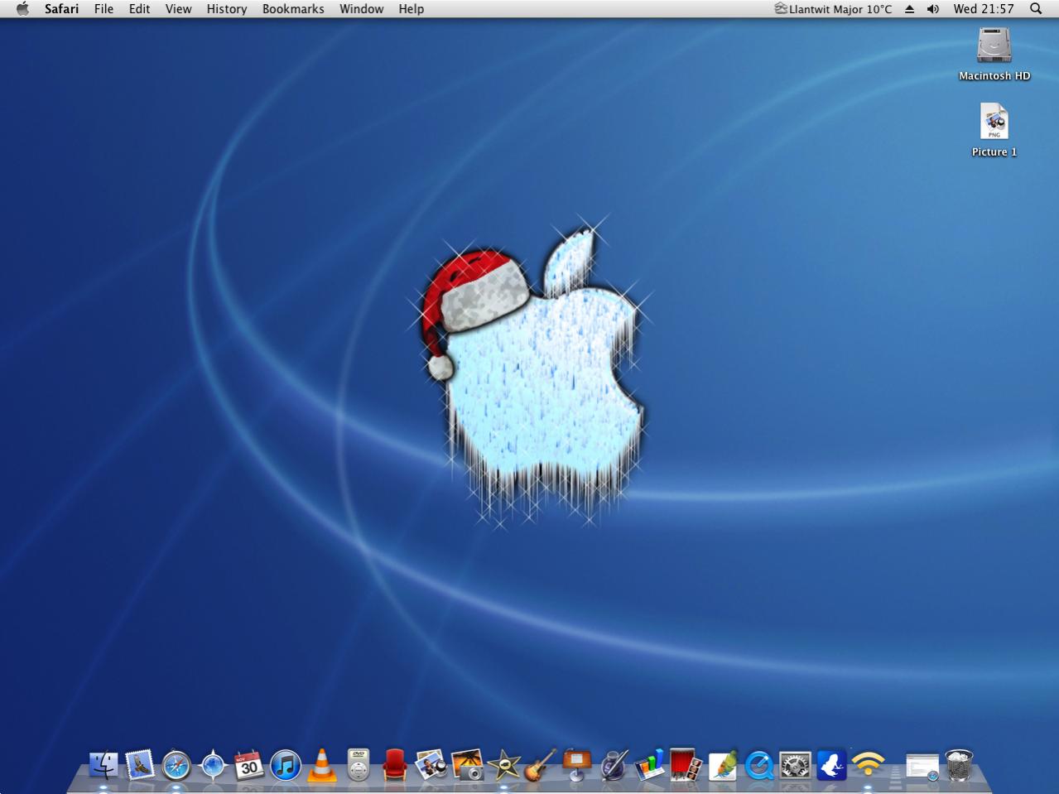Open the View menu
The image size is (1059, 794).
178,9
